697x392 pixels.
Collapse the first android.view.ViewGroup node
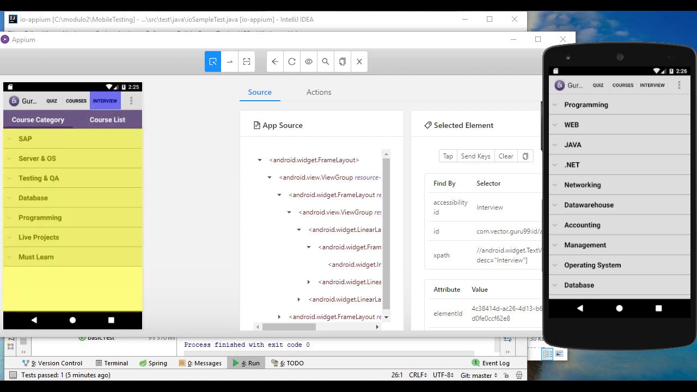pos(270,177)
